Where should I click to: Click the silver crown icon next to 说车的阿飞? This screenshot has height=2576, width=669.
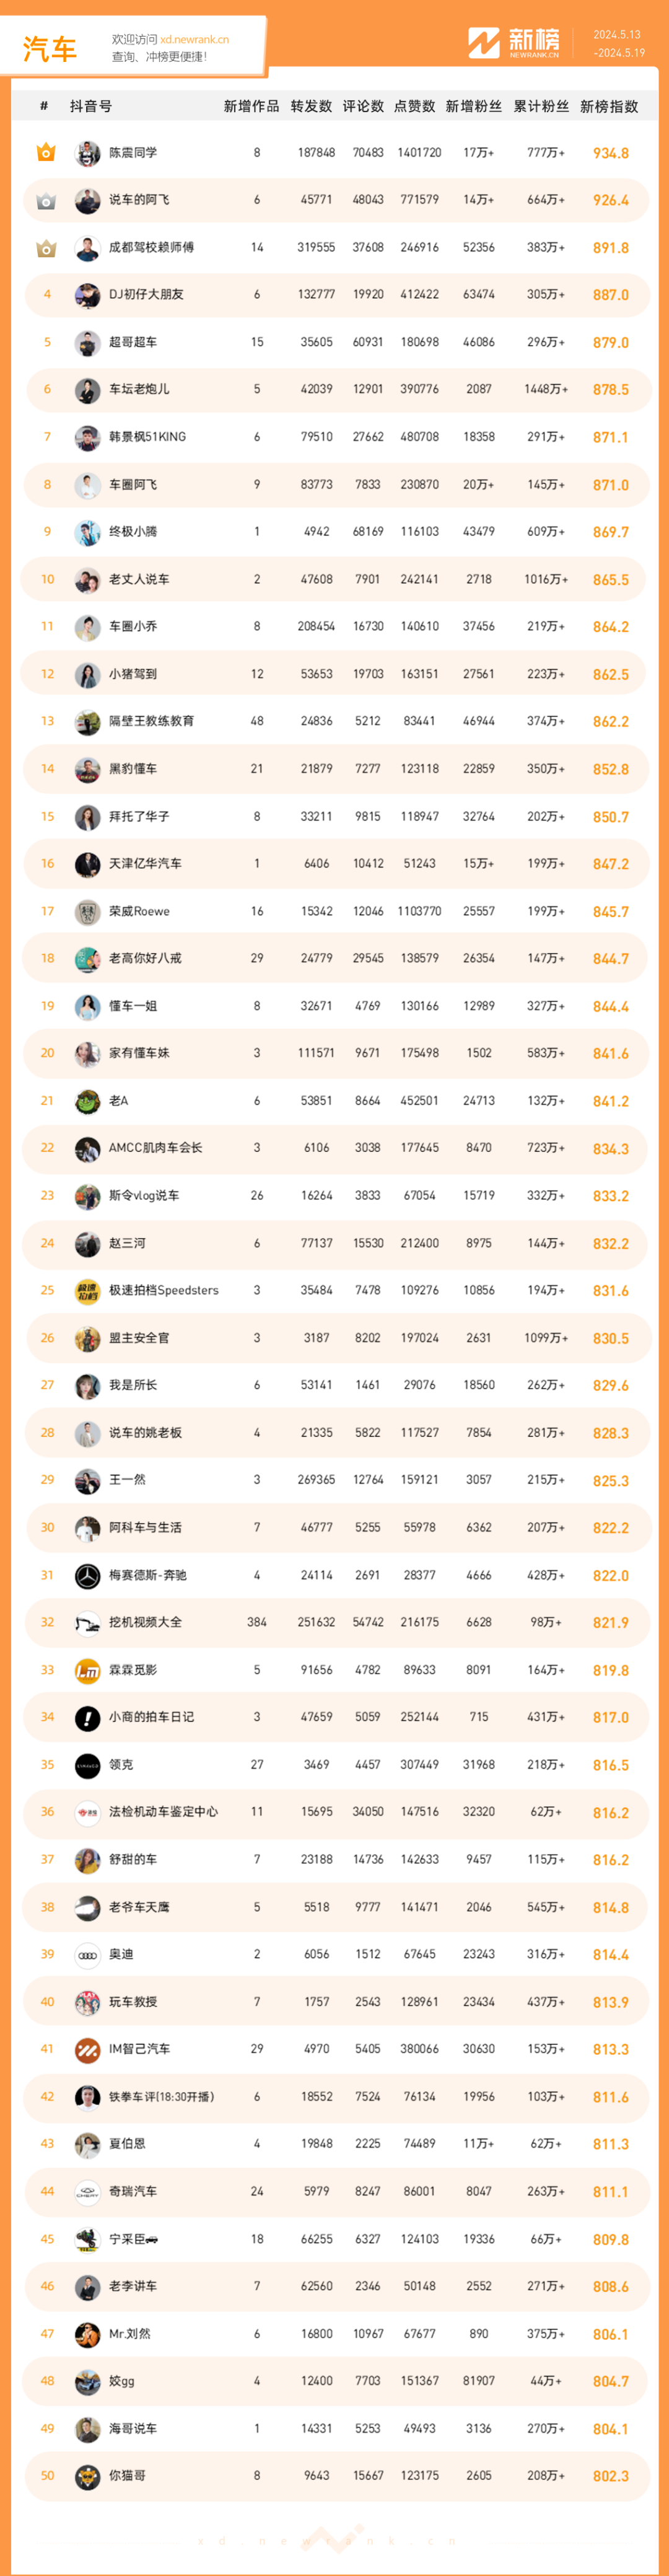[46, 201]
